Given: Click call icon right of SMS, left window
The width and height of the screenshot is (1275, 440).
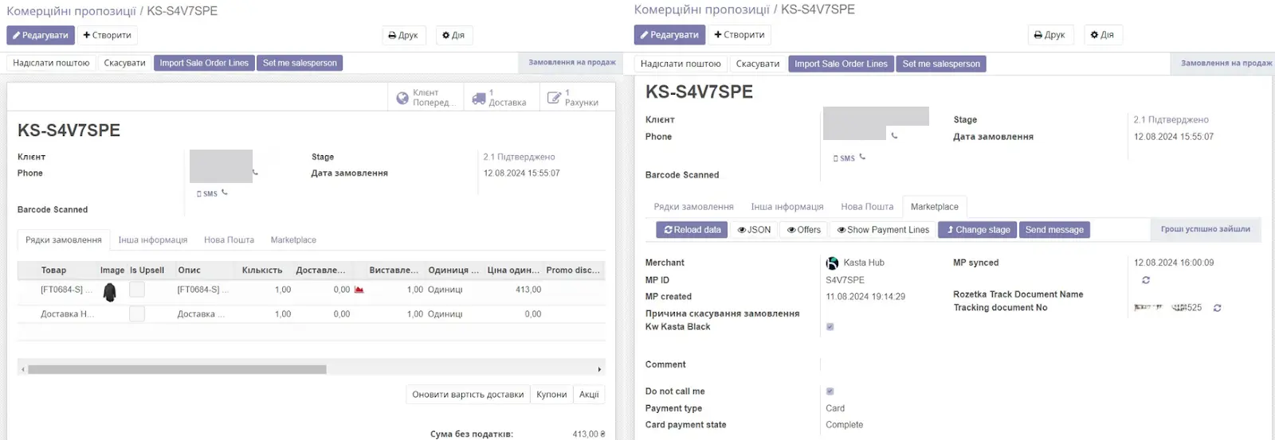Looking at the screenshot, I should point(225,192).
